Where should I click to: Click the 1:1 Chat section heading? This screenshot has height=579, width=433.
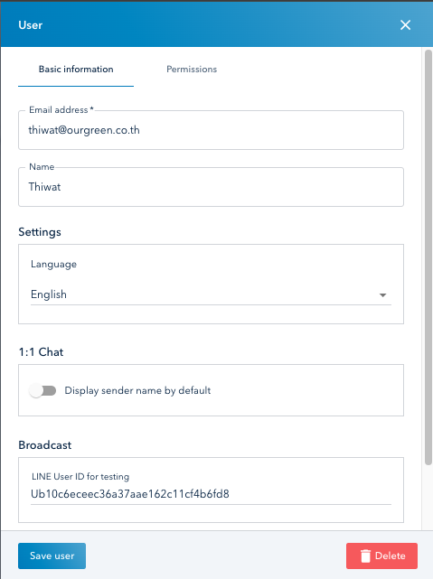[41, 352]
